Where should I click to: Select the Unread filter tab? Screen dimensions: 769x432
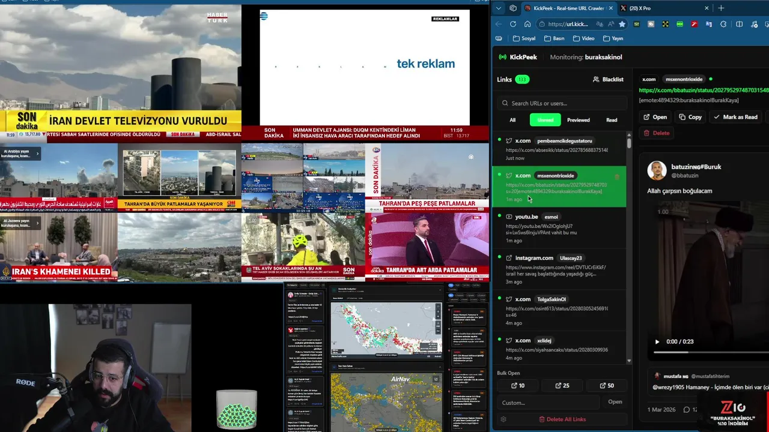click(546, 120)
